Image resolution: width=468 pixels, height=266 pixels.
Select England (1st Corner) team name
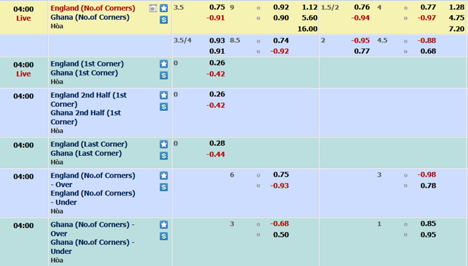[87, 64]
